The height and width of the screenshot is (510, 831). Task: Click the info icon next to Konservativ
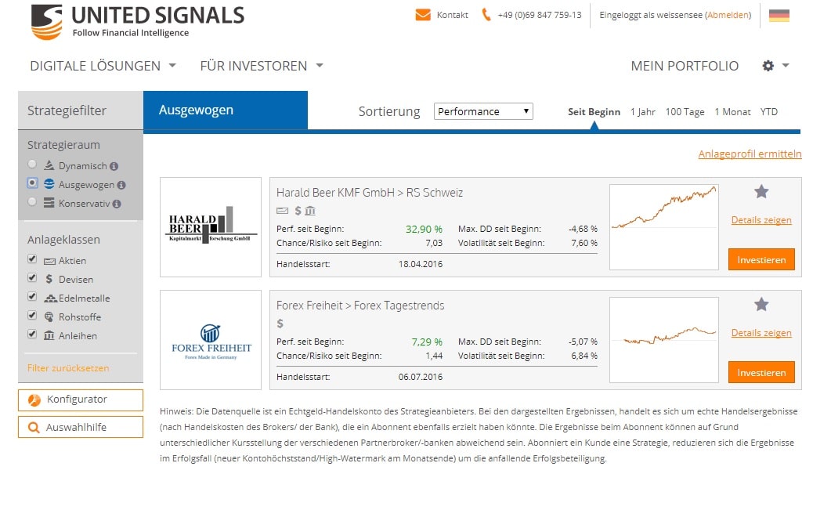coord(117,204)
